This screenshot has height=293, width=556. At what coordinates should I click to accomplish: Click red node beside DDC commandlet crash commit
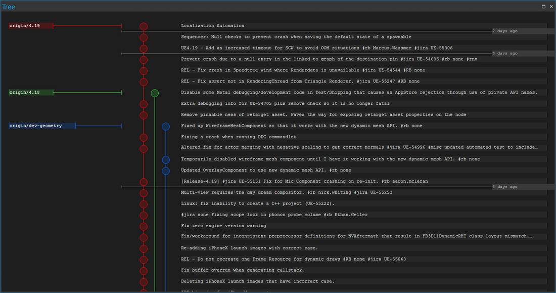[x=144, y=137]
